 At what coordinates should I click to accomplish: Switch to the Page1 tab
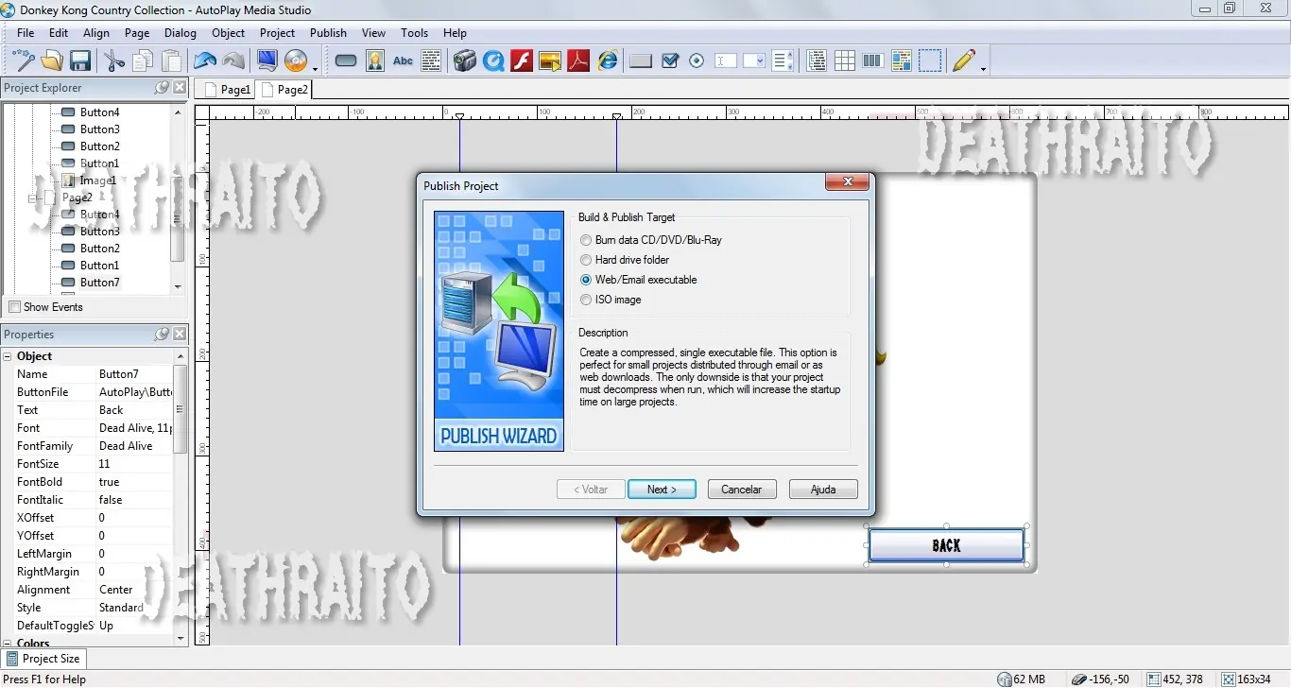point(227,90)
